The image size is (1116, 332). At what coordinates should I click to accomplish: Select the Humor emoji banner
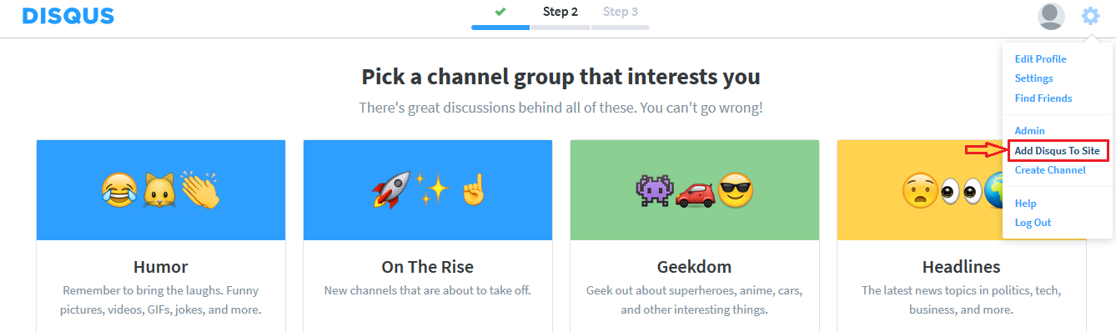(161, 190)
